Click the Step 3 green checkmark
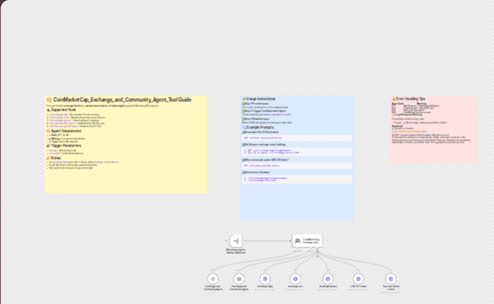The height and width of the screenshot is (304, 494). coord(244,119)
